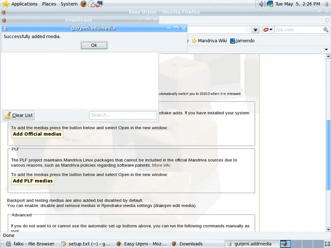The height and width of the screenshot is (248, 331).
Task: Click the Firefox activity throbber
Action: tap(327, 20)
